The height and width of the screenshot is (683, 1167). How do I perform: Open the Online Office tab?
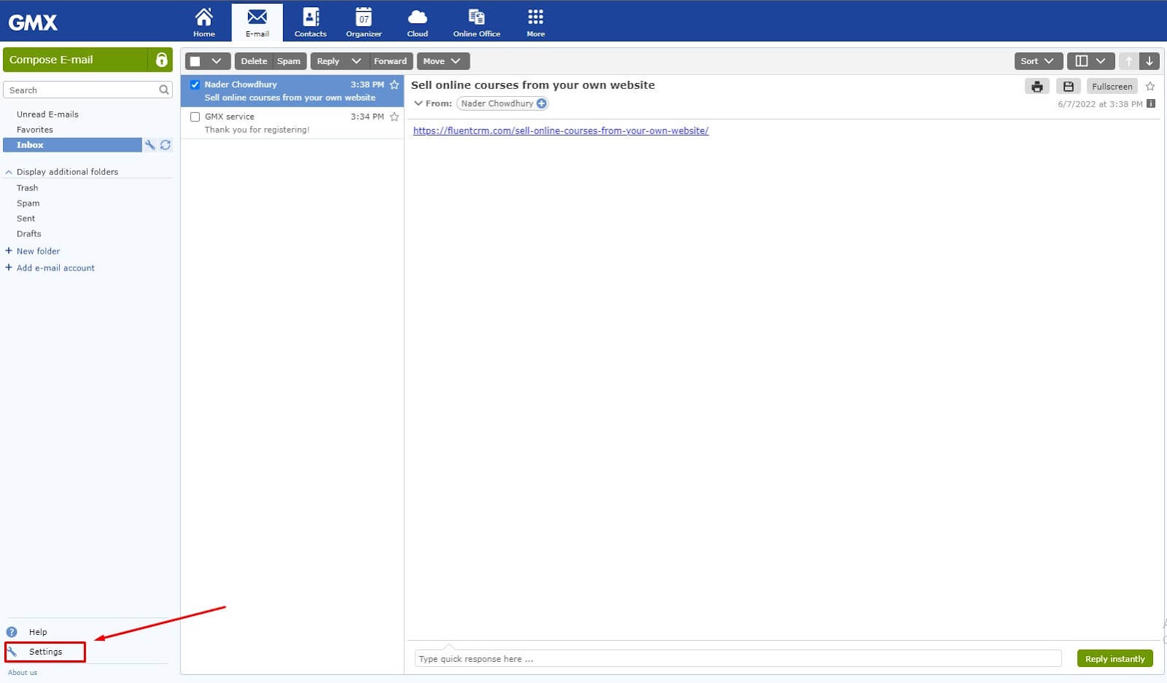[x=476, y=22]
